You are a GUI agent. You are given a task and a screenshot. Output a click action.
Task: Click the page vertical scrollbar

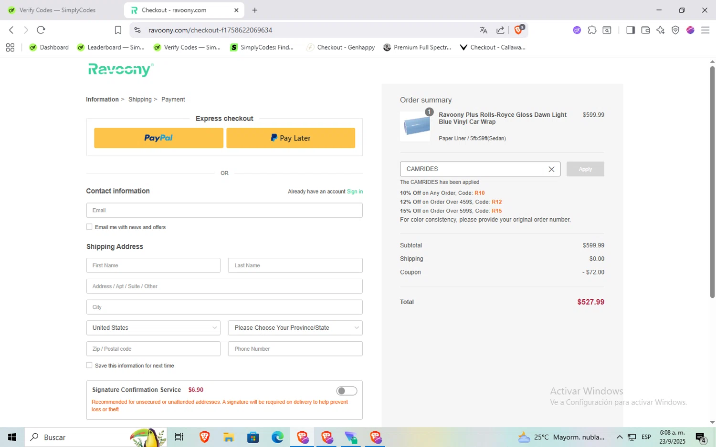coord(712,182)
